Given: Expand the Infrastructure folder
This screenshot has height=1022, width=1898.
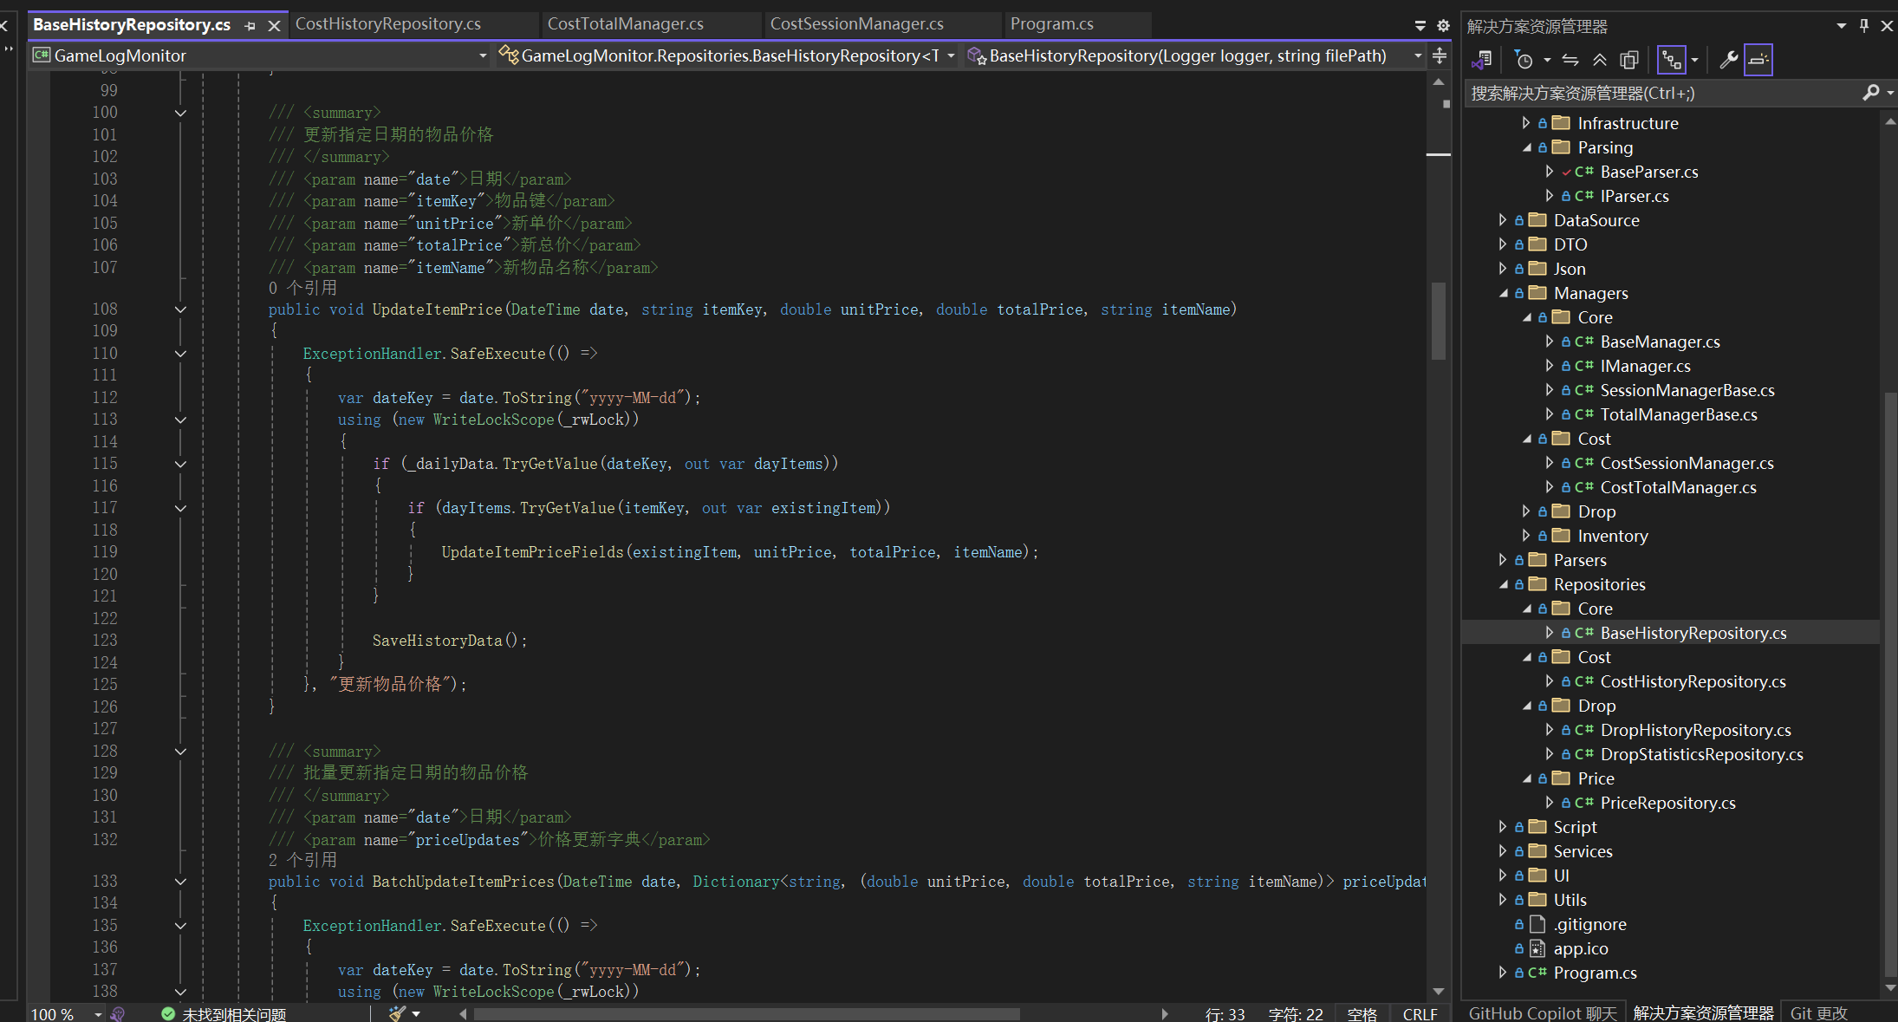Looking at the screenshot, I should pyautogui.click(x=1526, y=123).
